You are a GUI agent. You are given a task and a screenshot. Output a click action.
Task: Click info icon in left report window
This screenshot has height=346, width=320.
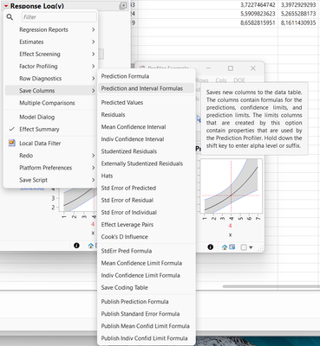click(x=76, y=246)
